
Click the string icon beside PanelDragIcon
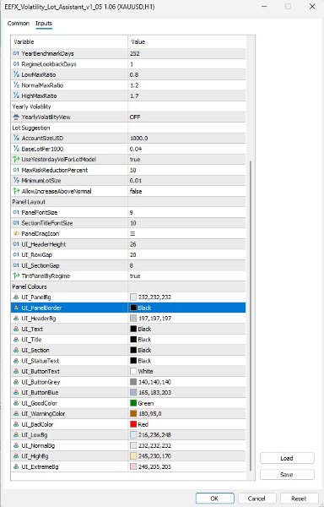[16, 233]
